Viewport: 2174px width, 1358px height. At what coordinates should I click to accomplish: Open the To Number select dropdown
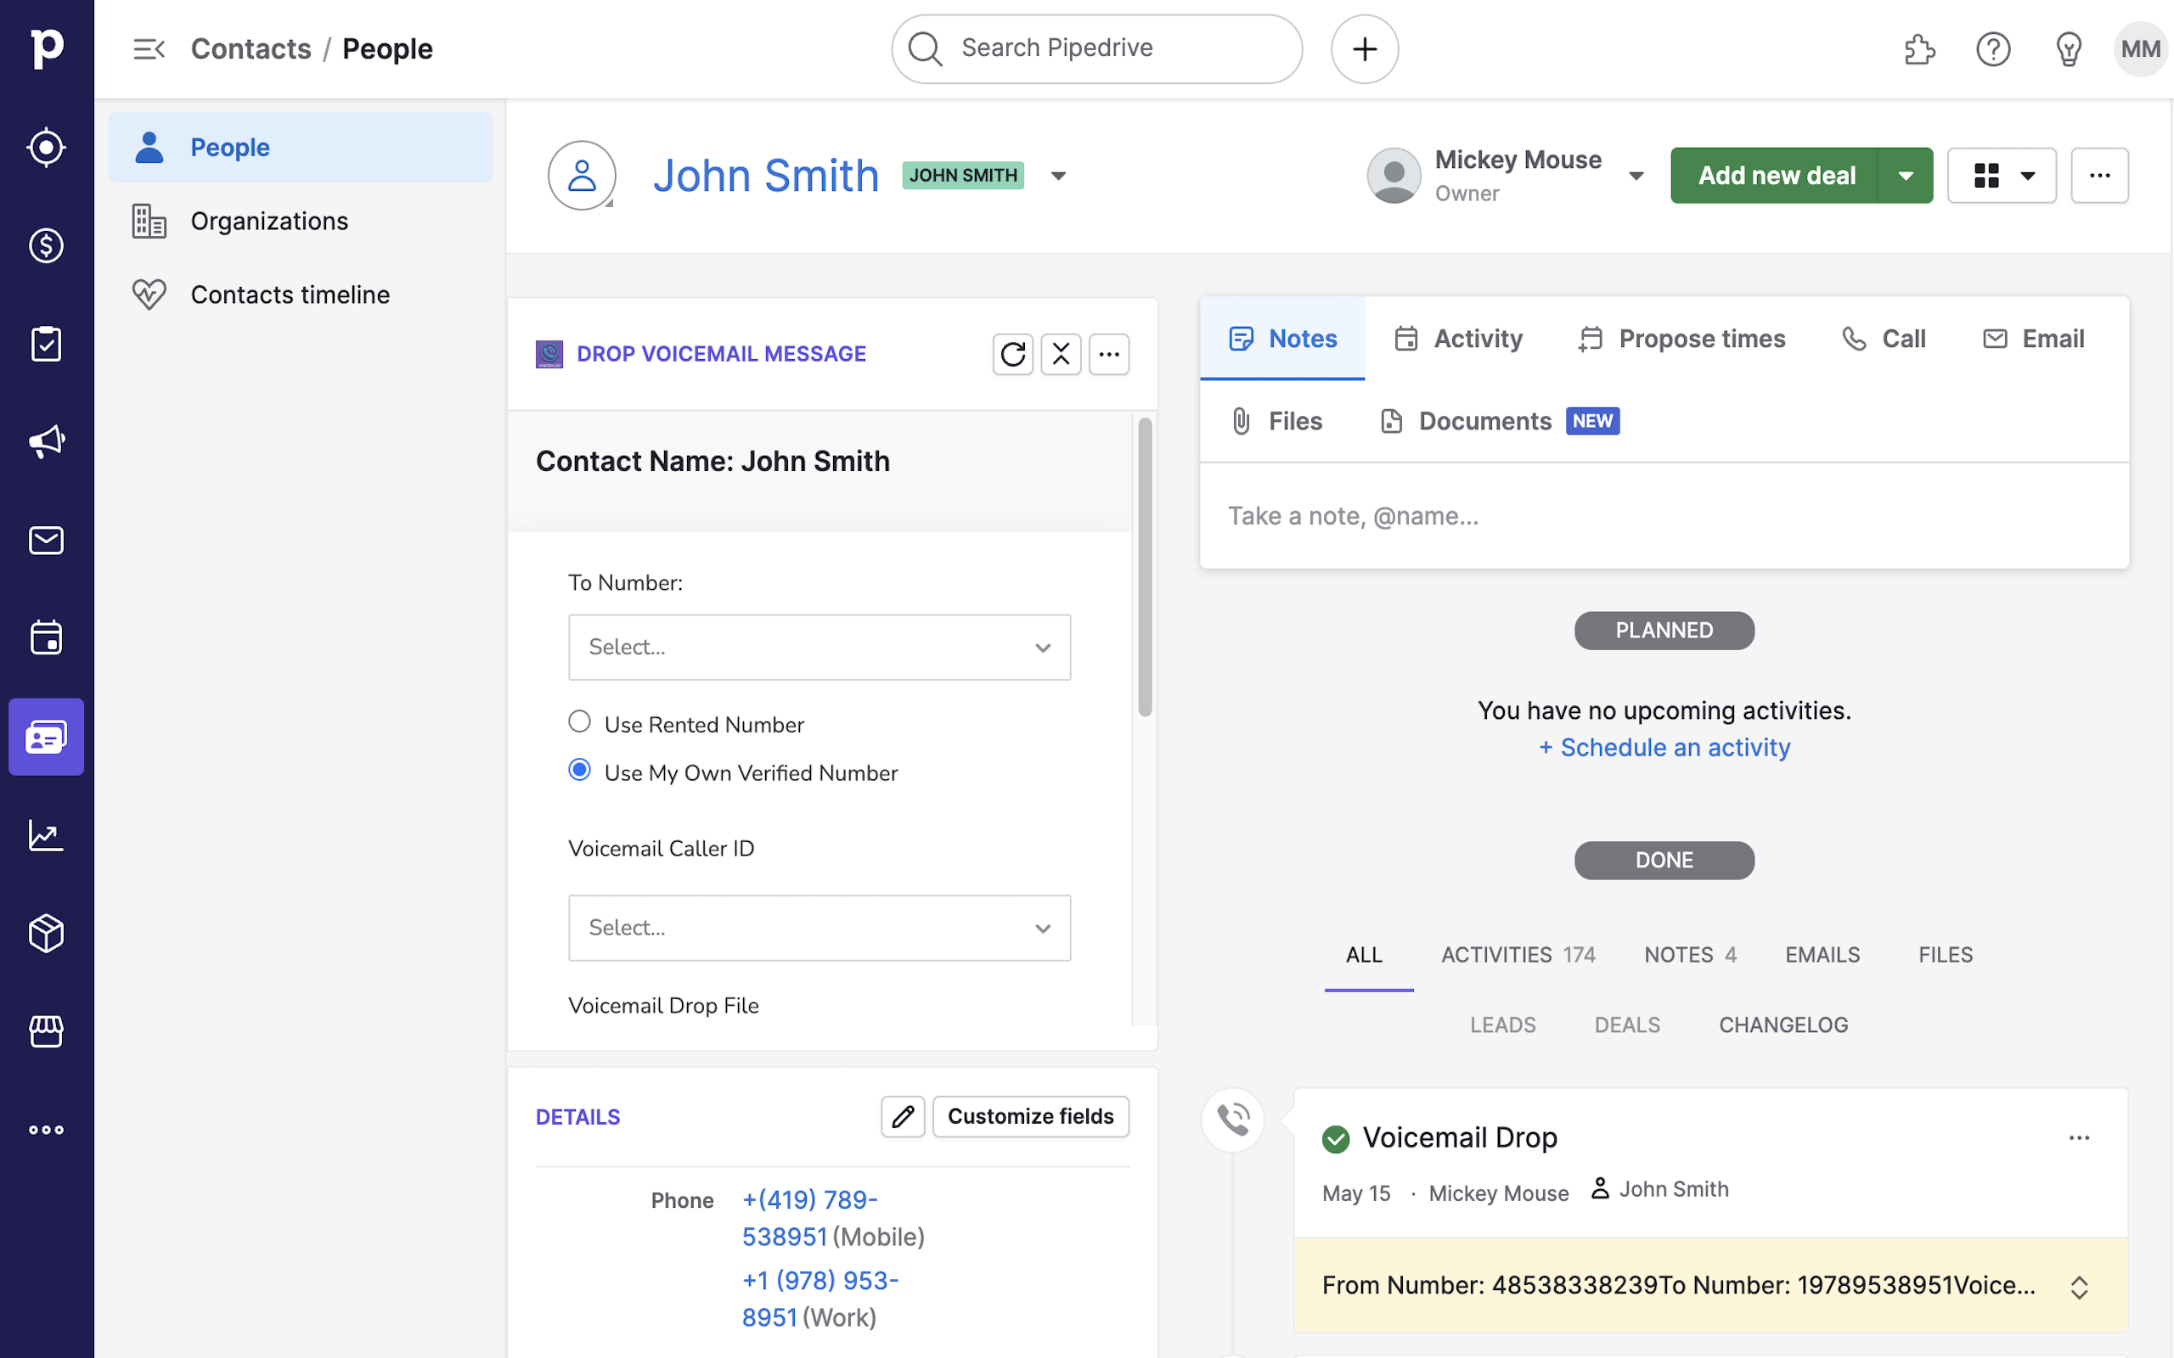point(819,648)
